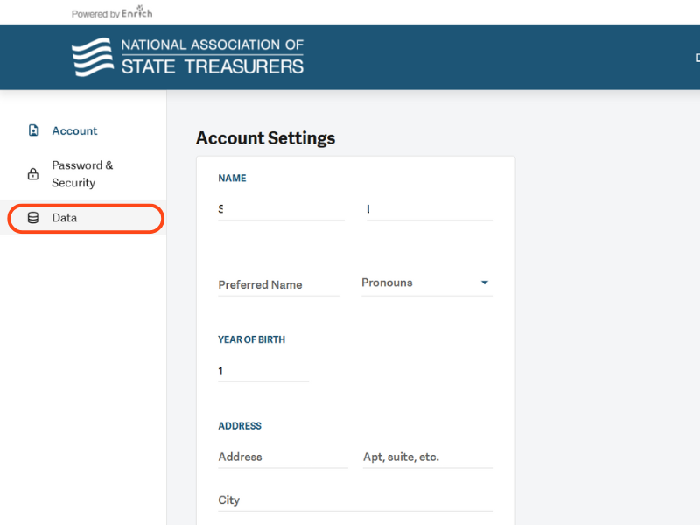Expand the Pronouns dropdown arrow
Image resolution: width=700 pixels, height=525 pixels.
coord(485,283)
